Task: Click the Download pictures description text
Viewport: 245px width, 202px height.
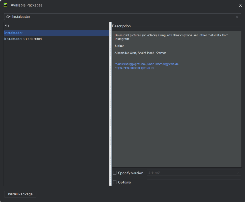Action: point(171,37)
